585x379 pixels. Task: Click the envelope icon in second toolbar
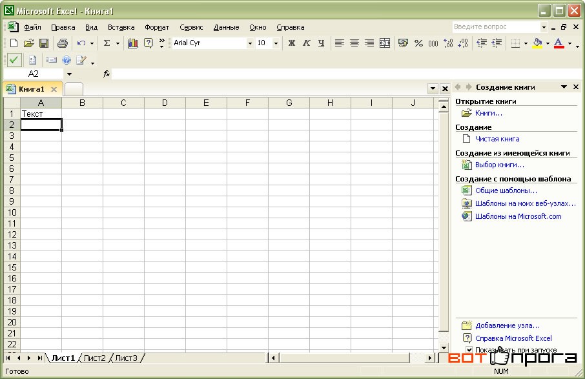click(51, 60)
